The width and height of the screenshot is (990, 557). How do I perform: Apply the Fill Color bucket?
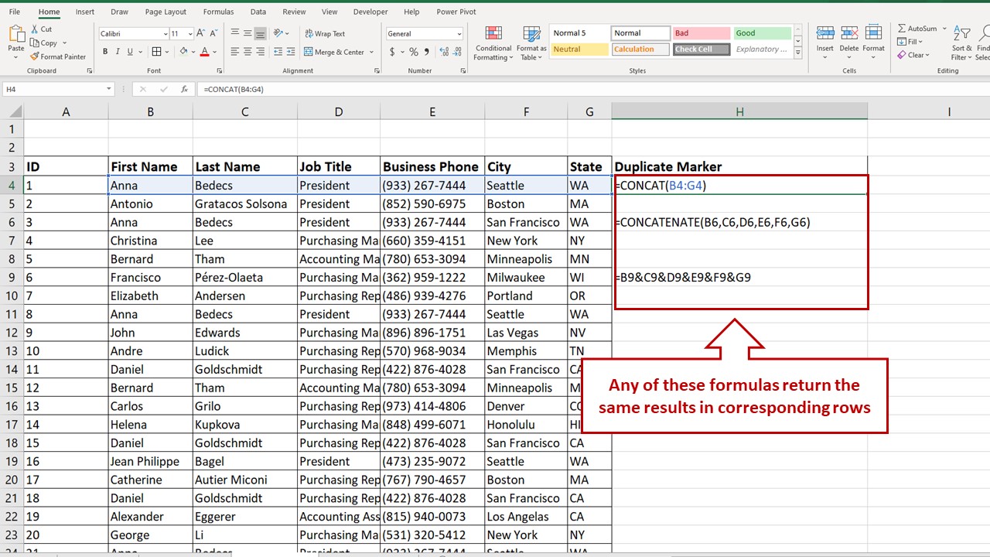pyautogui.click(x=183, y=52)
